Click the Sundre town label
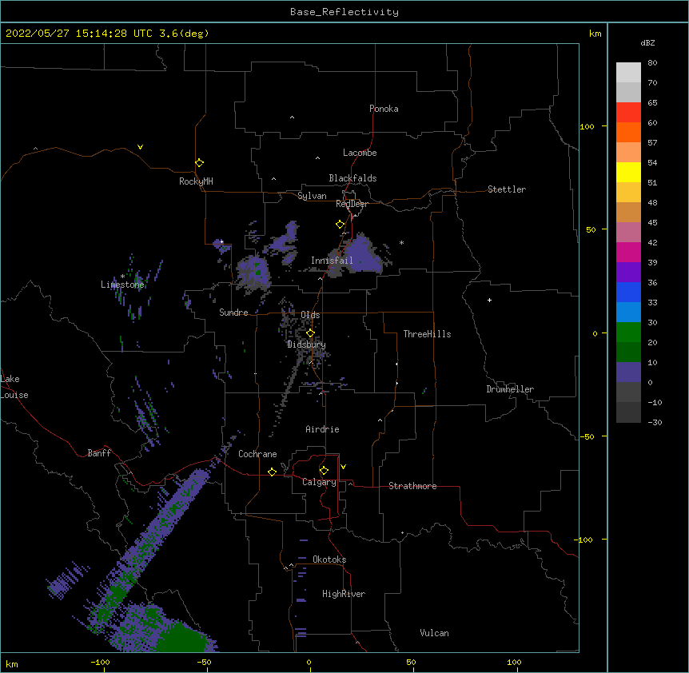 tap(233, 313)
